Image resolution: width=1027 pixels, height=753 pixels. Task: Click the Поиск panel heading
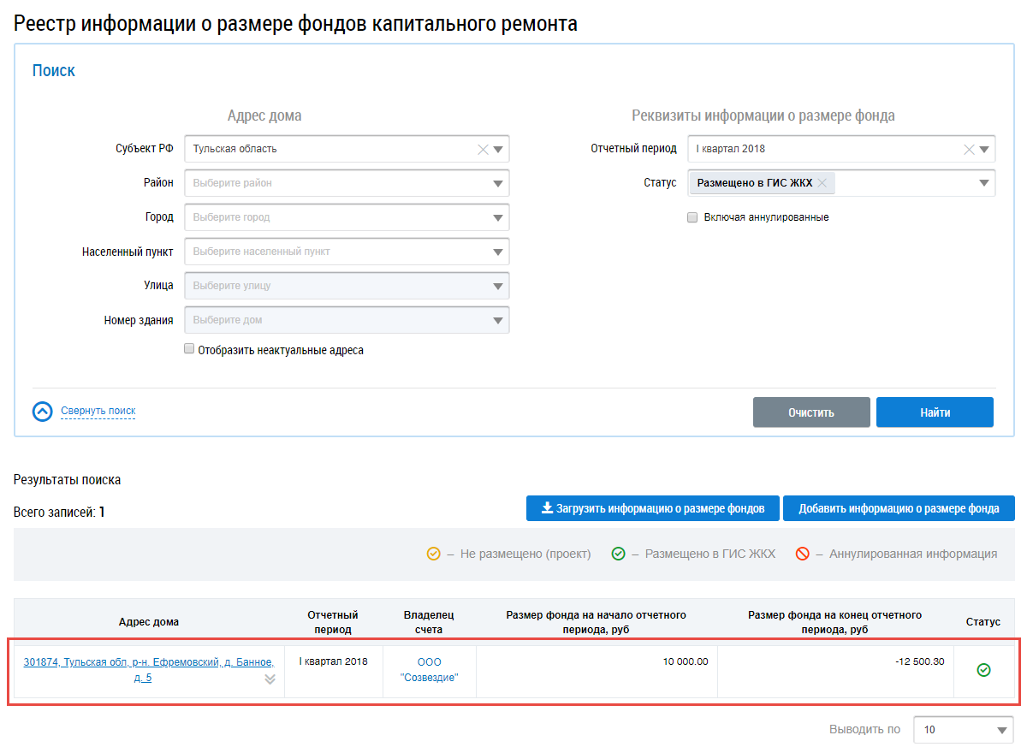(54, 71)
